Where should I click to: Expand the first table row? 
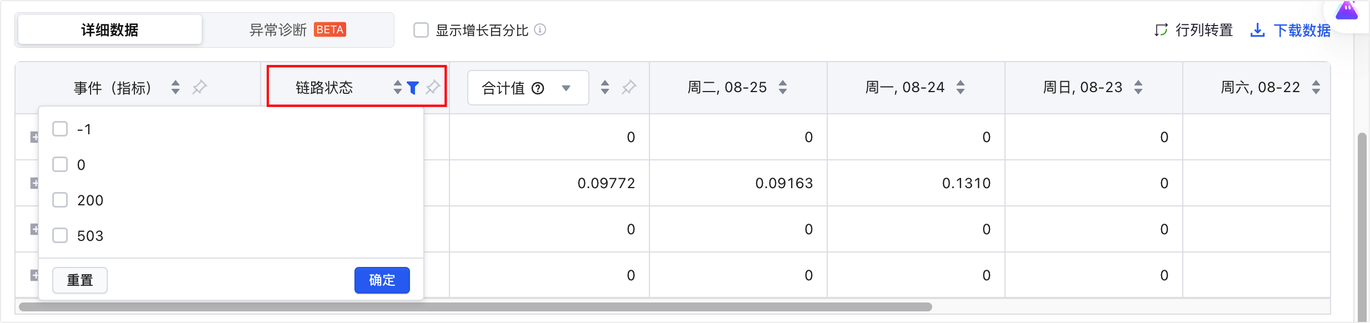tap(34, 137)
